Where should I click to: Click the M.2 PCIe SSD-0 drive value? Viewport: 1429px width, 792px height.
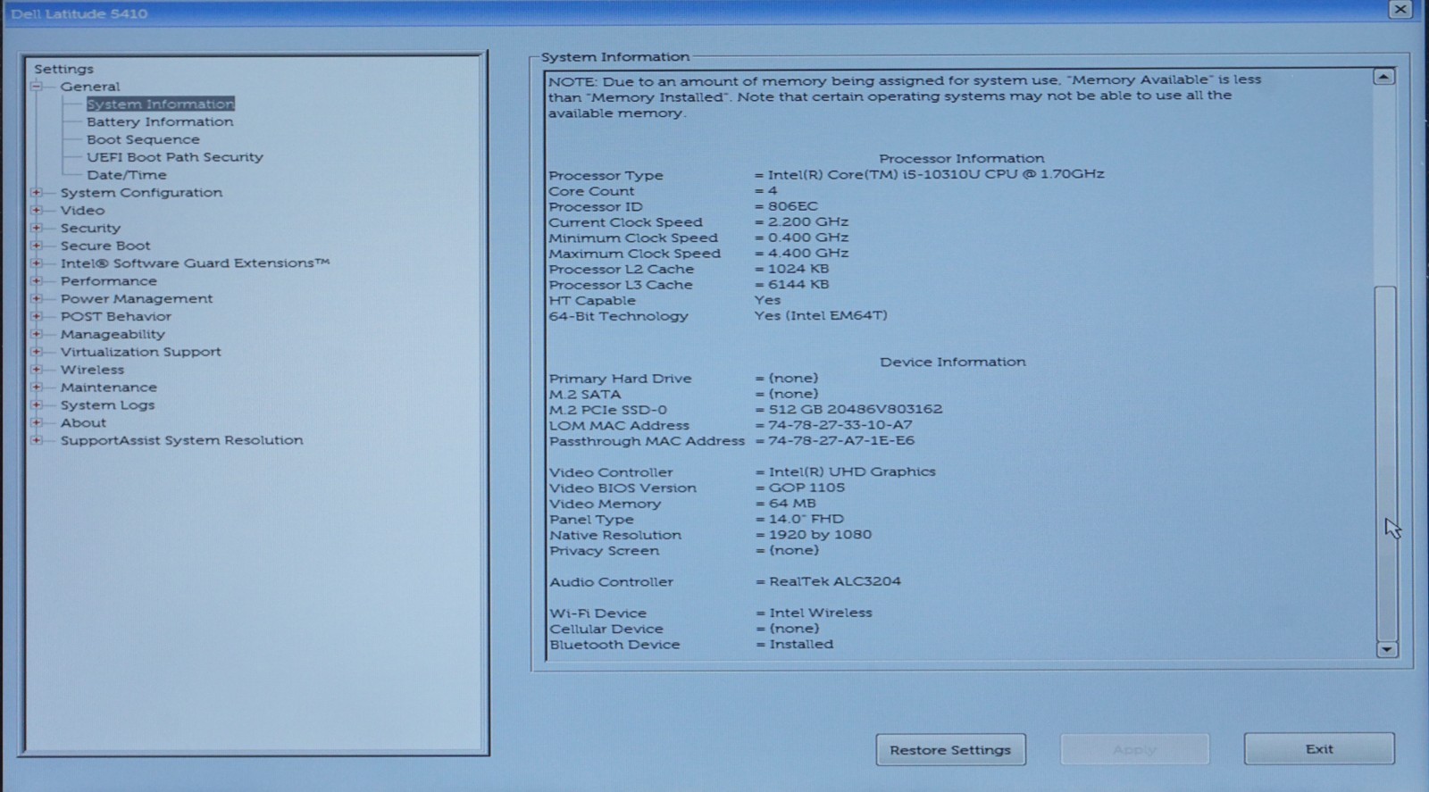tap(856, 409)
